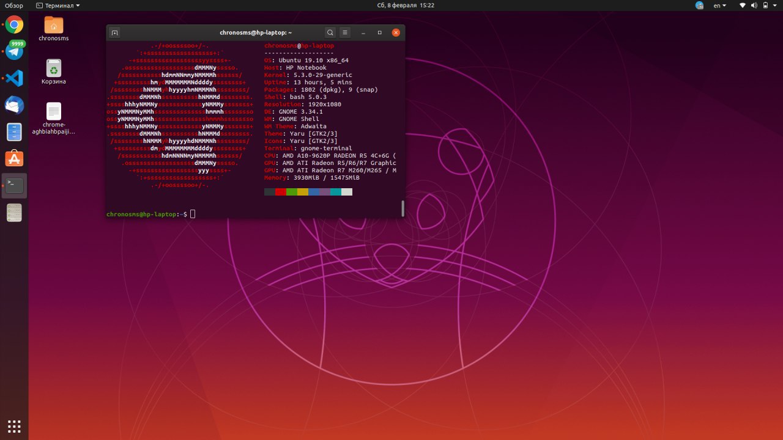Expand the system menu arrow
The width and height of the screenshot is (783, 440).
pyautogui.click(x=774, y=5)
